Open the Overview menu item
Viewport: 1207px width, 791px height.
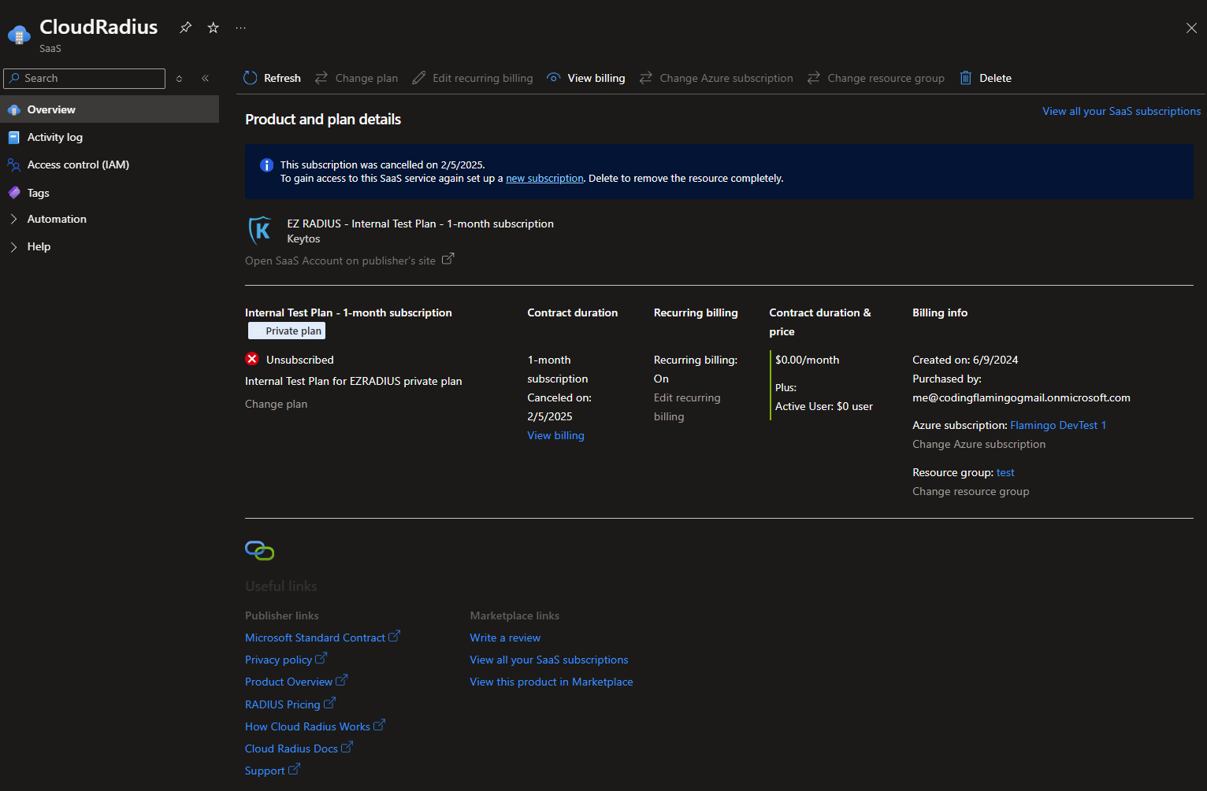click(110, 109)
